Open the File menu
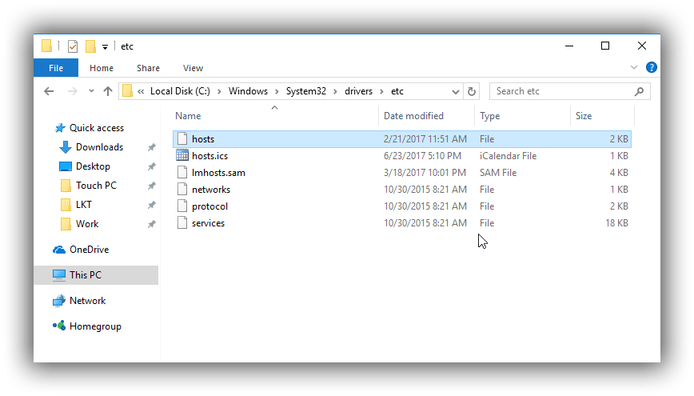Screen dimensions: 694x396 point(56,68)
